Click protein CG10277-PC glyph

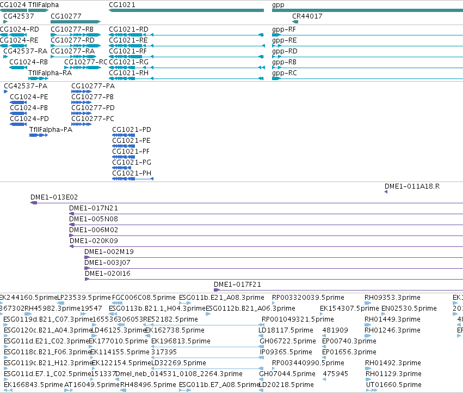[82, 124]
